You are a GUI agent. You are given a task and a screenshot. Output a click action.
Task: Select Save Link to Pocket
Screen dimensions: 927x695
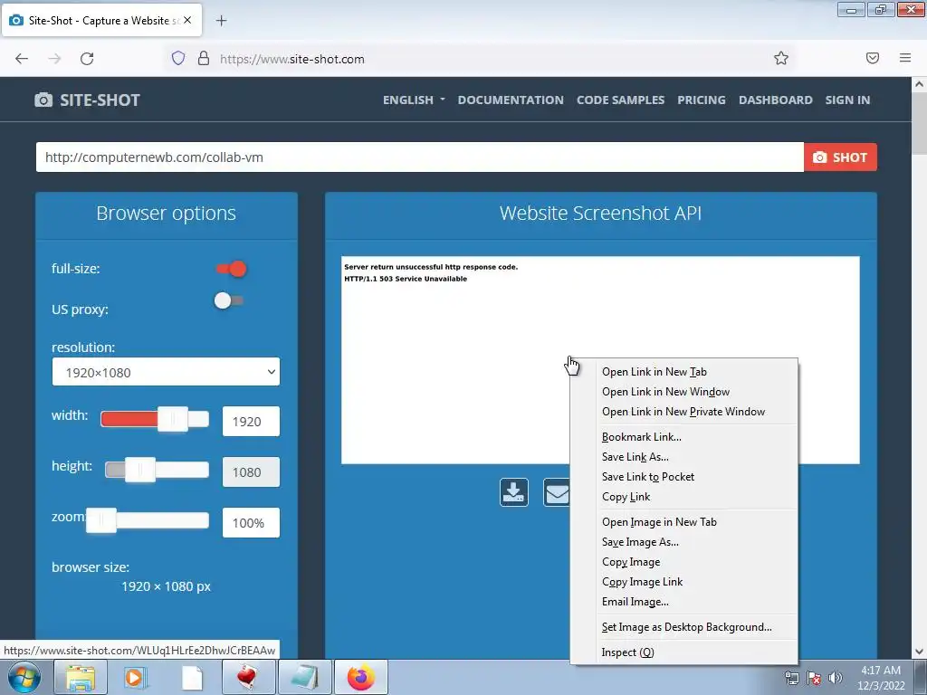point(647,477)
